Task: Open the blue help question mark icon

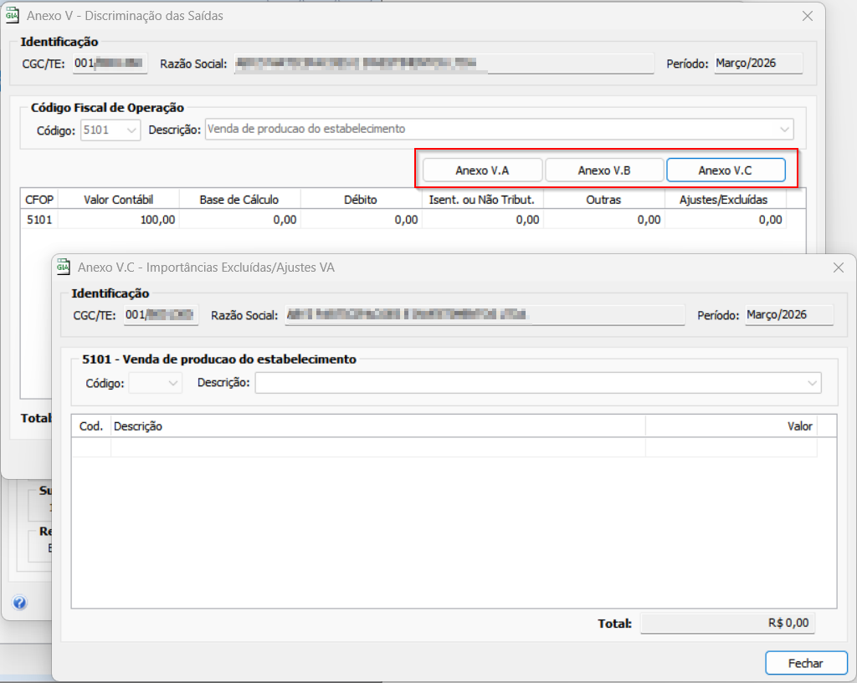Action: click(x=20, y=603)
